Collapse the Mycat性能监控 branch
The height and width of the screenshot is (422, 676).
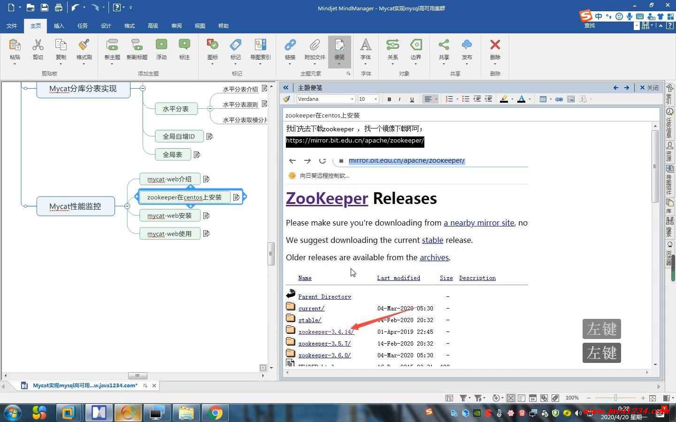coord(127,206)
